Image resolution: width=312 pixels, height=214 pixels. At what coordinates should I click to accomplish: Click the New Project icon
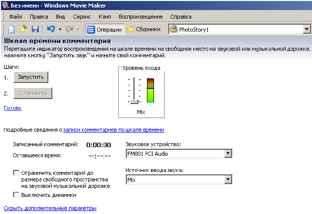tap(12, 30)
